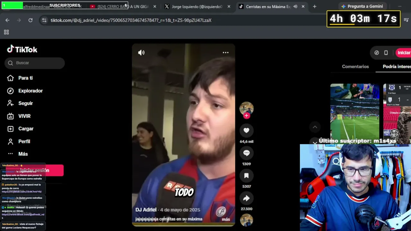The image size is (411, 231).
Task: Go back with the browser back arrow
Action: click(x=7, y=20)
